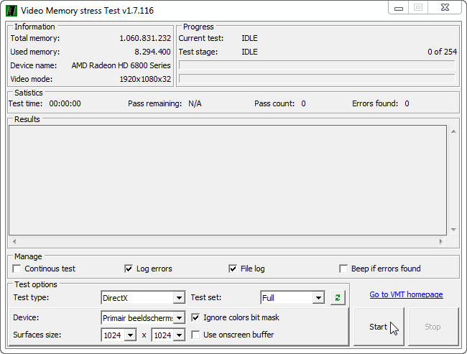Screen dimensions: 467x354
Task: Click the Results scrollbar up arrow
Action: (453, 131)
